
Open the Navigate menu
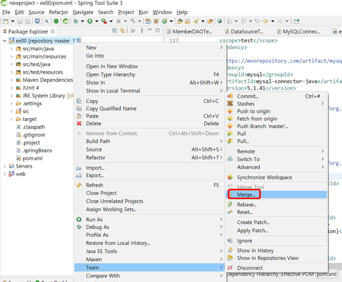click(83, 12)
